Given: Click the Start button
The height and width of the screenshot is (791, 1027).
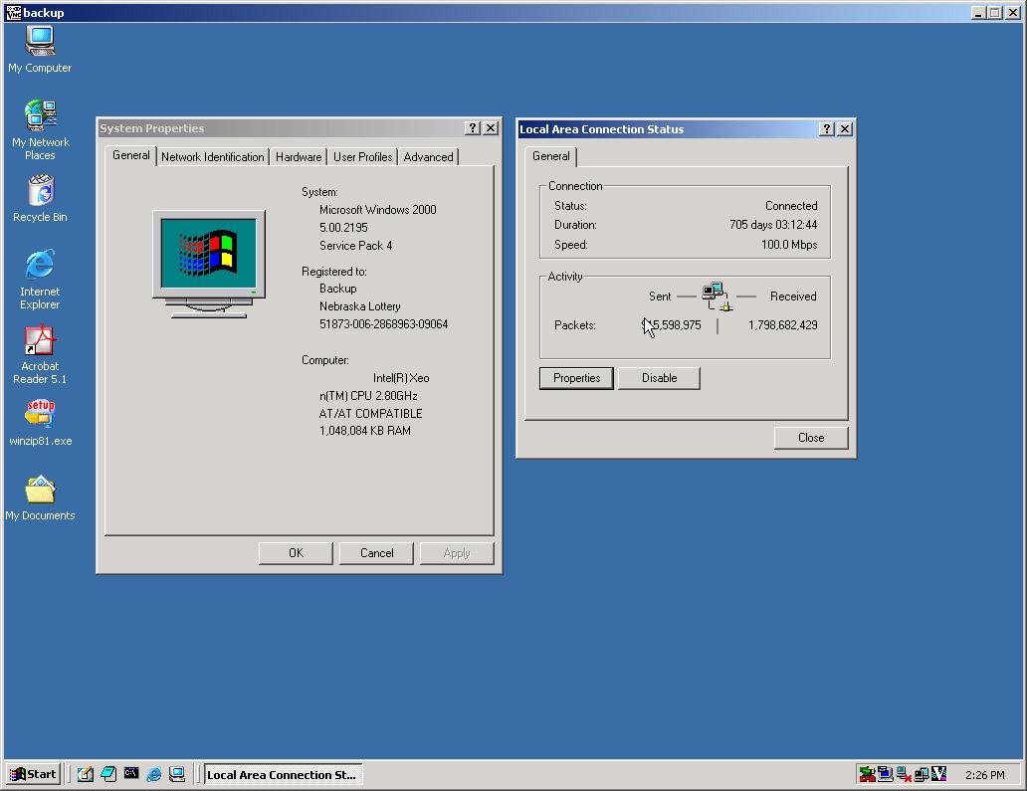Looking at the screenshot, I should click(34, 774).
